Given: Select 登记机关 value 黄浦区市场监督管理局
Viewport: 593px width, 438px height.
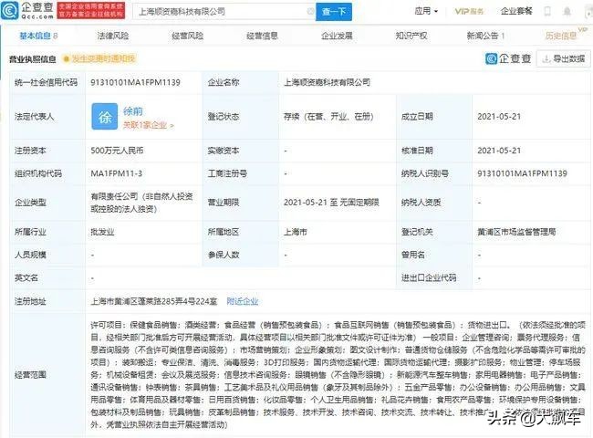Looking at the screenshot, I should (516, 232).
